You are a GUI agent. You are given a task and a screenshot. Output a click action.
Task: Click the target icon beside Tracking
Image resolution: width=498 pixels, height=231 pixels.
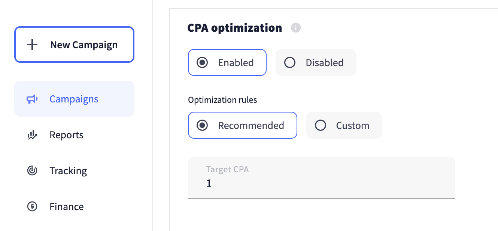coord(32,171)
